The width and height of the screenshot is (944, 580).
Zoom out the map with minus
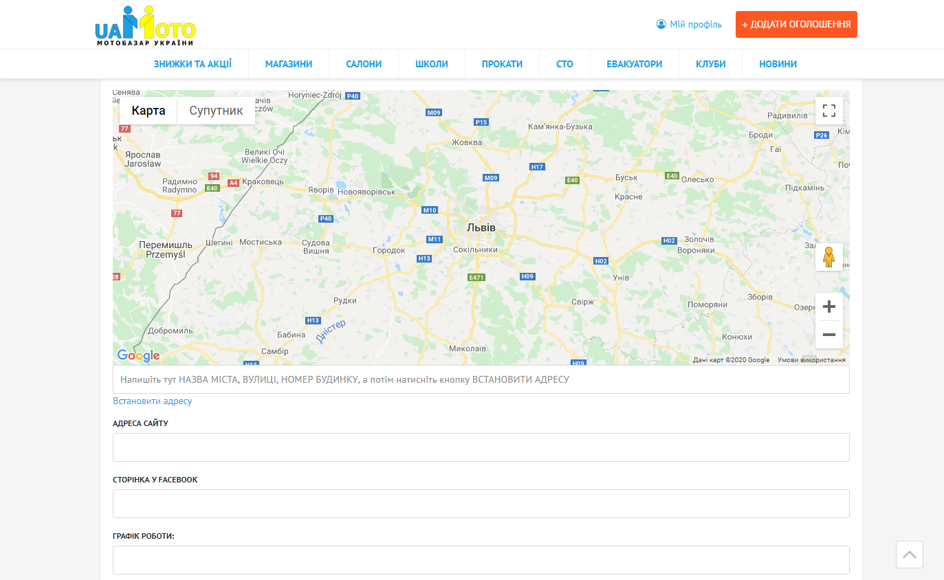pyautogui.click(x=829, y=335)
